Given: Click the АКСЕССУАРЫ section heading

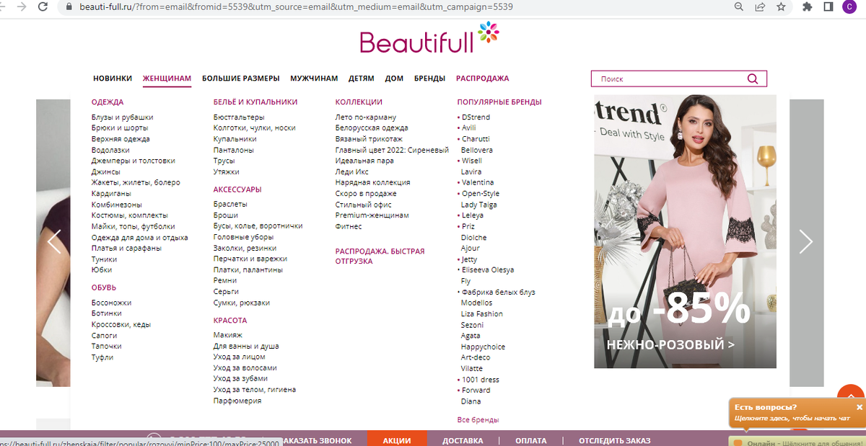Looking at the screenshot, I should click(x=237, y=189).
